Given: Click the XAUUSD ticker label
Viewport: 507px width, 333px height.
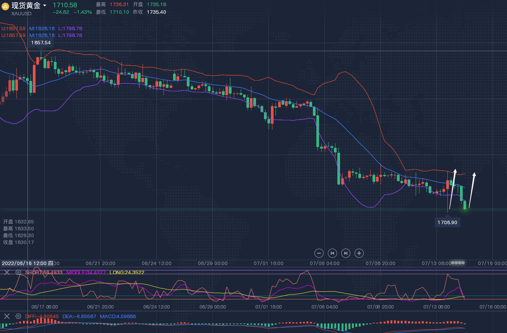Looking at the screenshot, I should (x=21, y=14).
